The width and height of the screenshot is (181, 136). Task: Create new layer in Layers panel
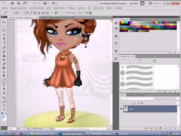(x=170, y=128)
